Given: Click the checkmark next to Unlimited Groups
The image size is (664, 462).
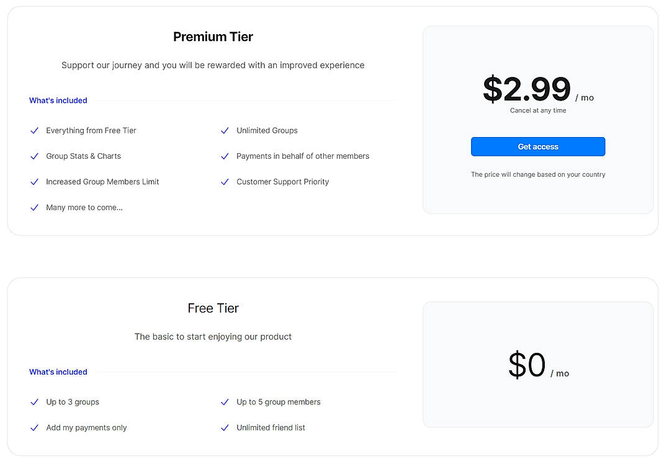Looking at the screenshot, I should 225,131.
